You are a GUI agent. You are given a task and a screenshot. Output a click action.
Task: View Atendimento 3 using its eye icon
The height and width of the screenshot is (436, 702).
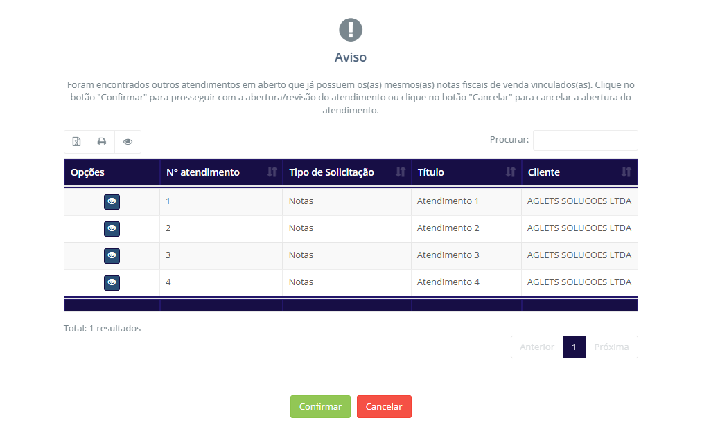click(x=112, y=255)
